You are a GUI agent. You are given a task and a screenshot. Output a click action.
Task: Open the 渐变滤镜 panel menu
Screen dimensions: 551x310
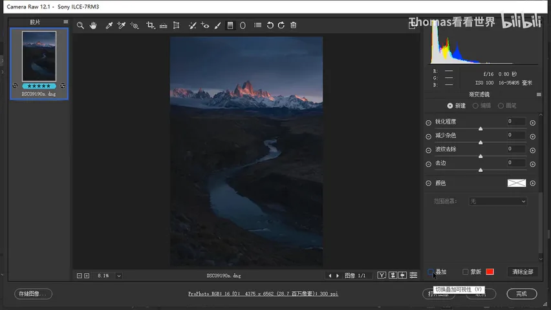coord(539,94)
